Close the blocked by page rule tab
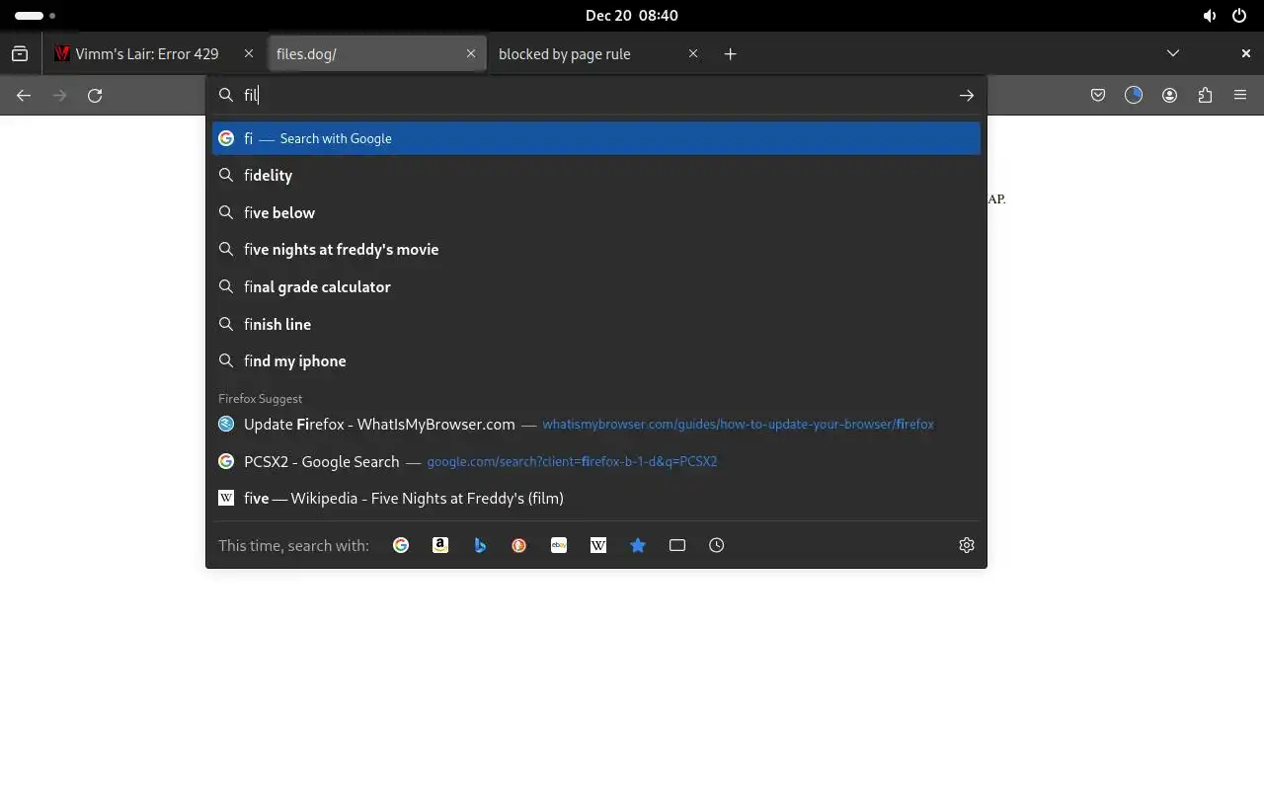1264x790 pixels. point(693,54)
